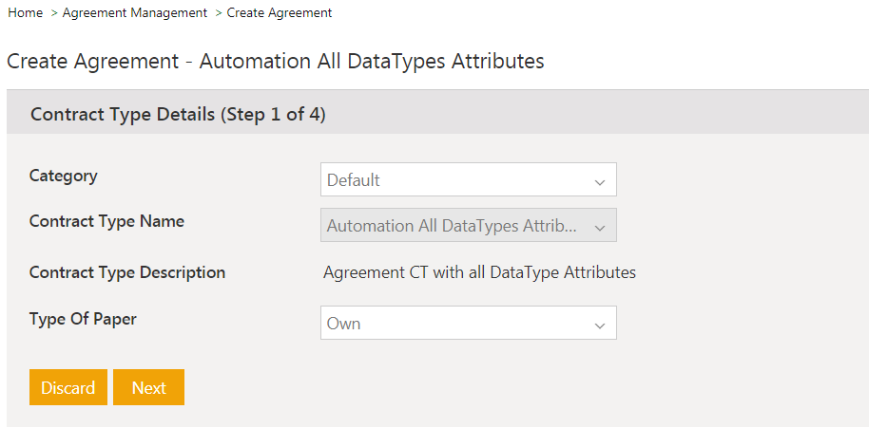Click the Contract Type Details step header
This screenshot has height=428, width=869.
[x=178, y=115]
